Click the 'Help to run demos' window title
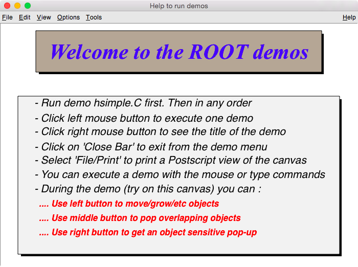 pos(179,6)
